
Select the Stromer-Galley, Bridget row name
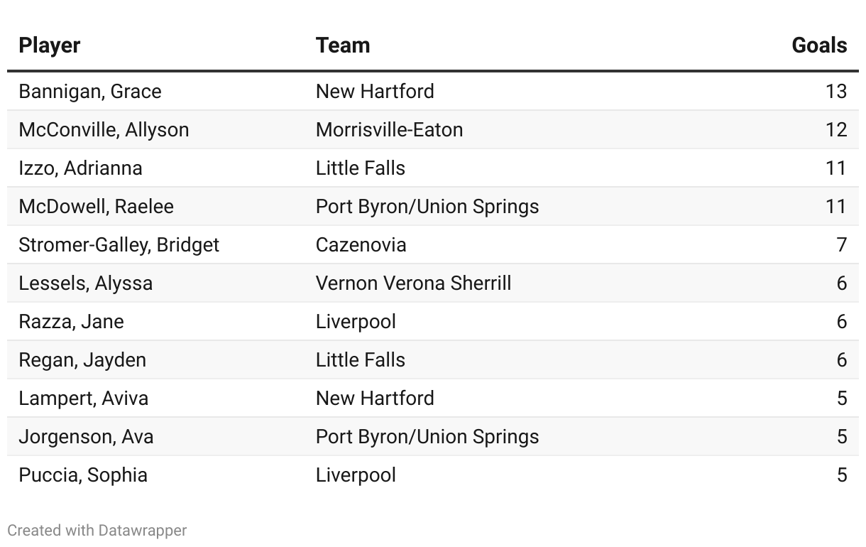[x=119, y=245]
